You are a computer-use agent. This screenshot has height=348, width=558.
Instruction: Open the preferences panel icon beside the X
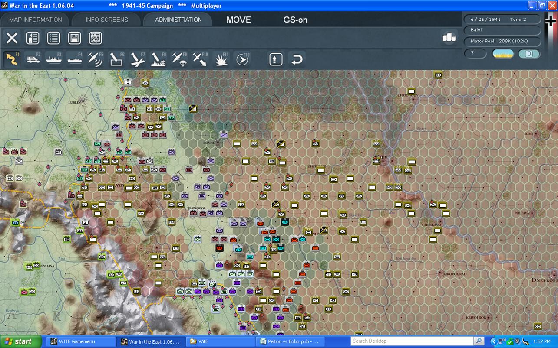tap(33, 38)
